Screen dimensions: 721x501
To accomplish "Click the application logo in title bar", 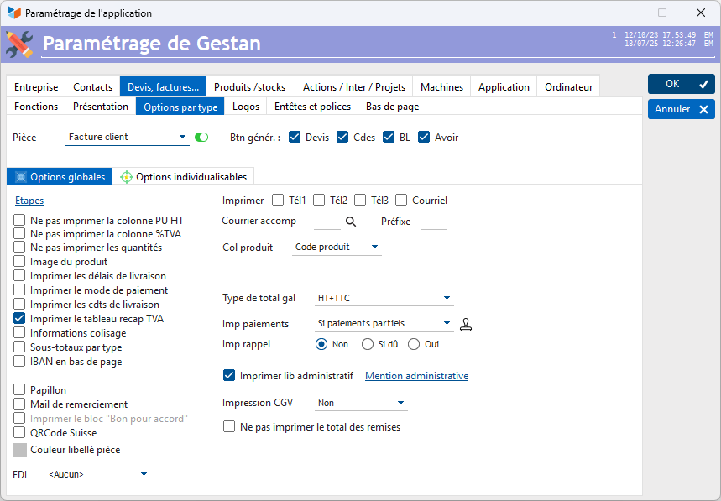I will [14, 13].
